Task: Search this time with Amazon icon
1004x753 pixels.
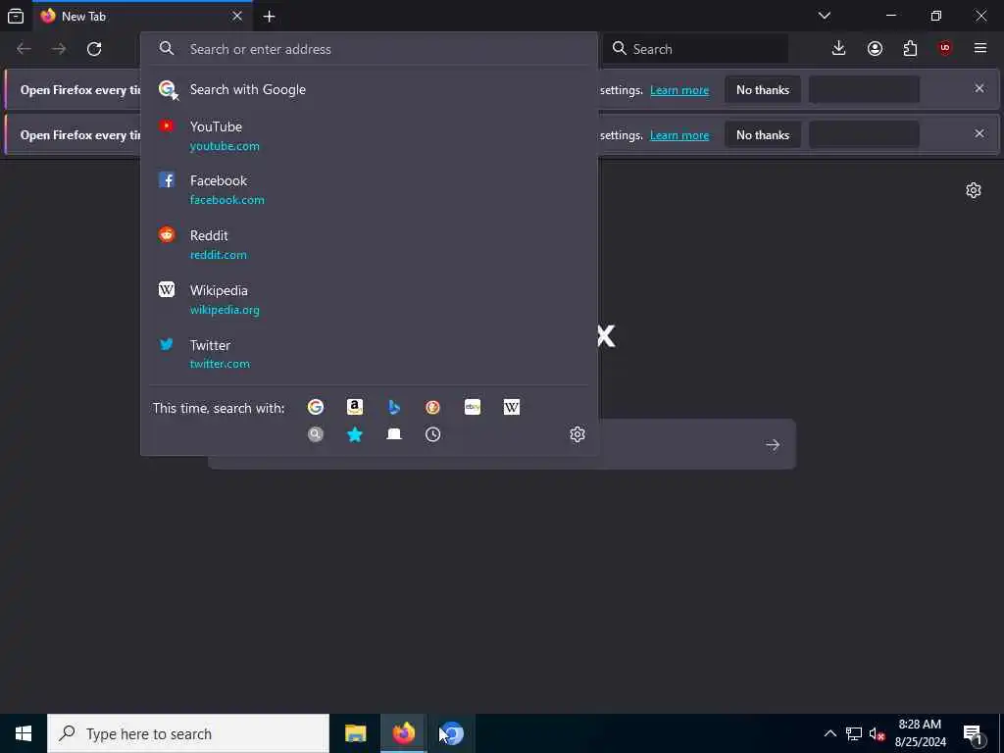Action: pos(355,407)
